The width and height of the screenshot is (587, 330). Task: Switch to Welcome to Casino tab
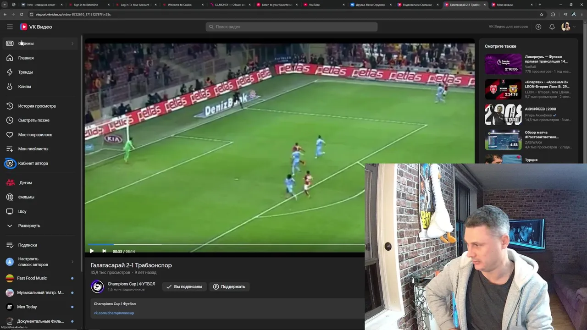(x=183, y=5)
